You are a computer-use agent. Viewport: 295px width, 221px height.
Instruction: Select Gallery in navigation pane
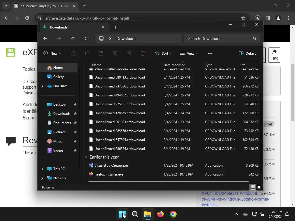click(x=58, y=77)
